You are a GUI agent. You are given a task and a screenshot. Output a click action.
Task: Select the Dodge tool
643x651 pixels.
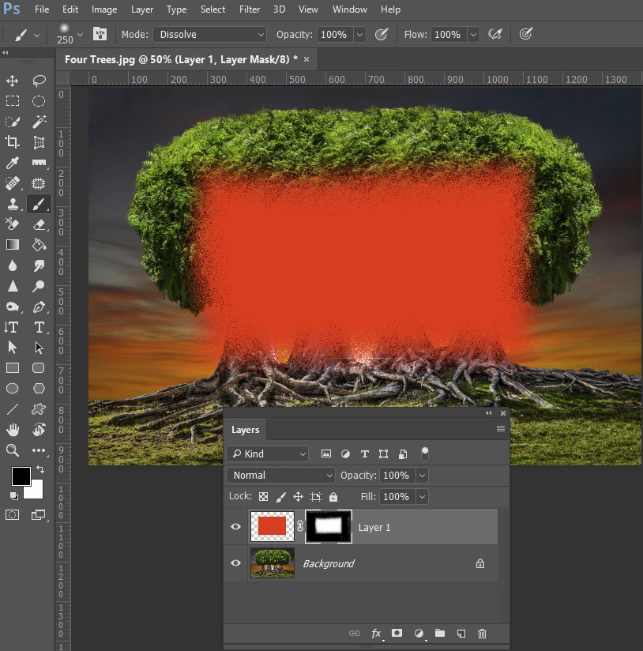(x=39, y=286)
